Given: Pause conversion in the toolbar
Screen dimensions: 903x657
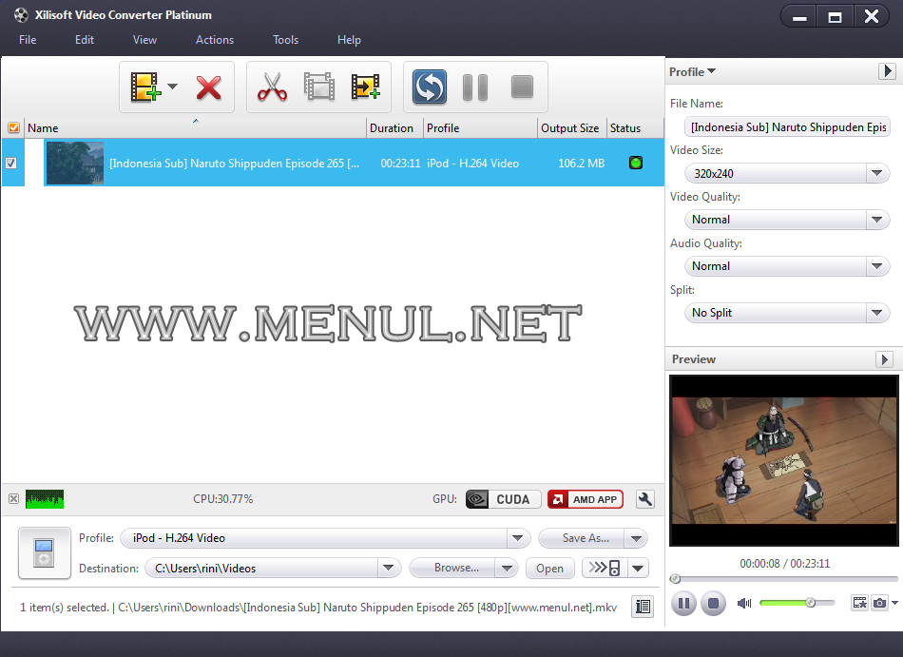Looking at the screenshot, I should point(475,87).
